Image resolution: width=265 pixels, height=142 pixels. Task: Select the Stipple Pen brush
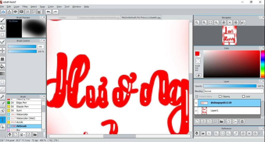tap(24, 106)
